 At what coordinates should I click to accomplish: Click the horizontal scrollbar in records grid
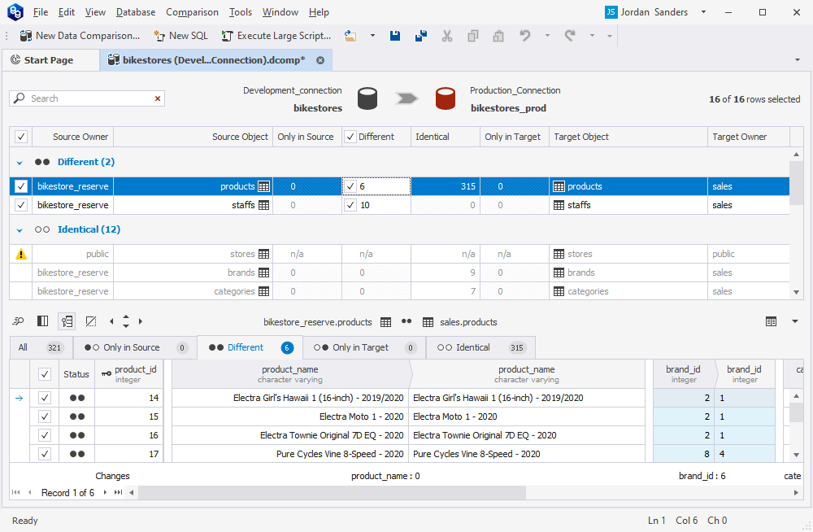(332, 493)
